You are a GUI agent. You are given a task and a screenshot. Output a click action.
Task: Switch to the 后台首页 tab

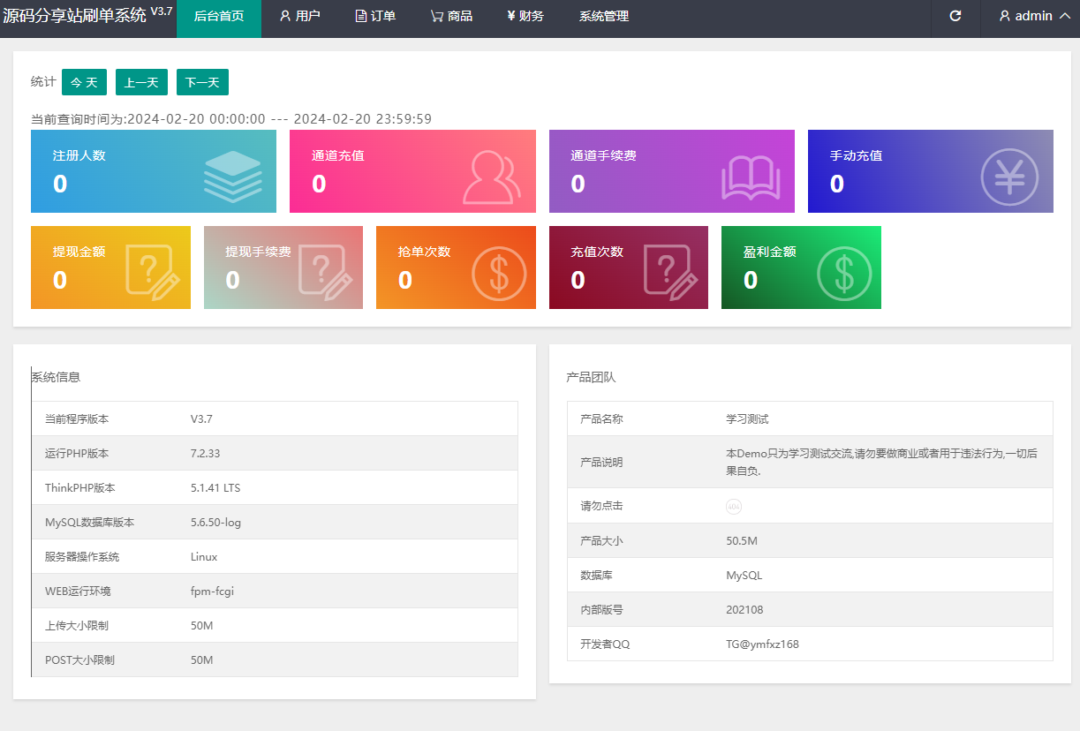219,16
